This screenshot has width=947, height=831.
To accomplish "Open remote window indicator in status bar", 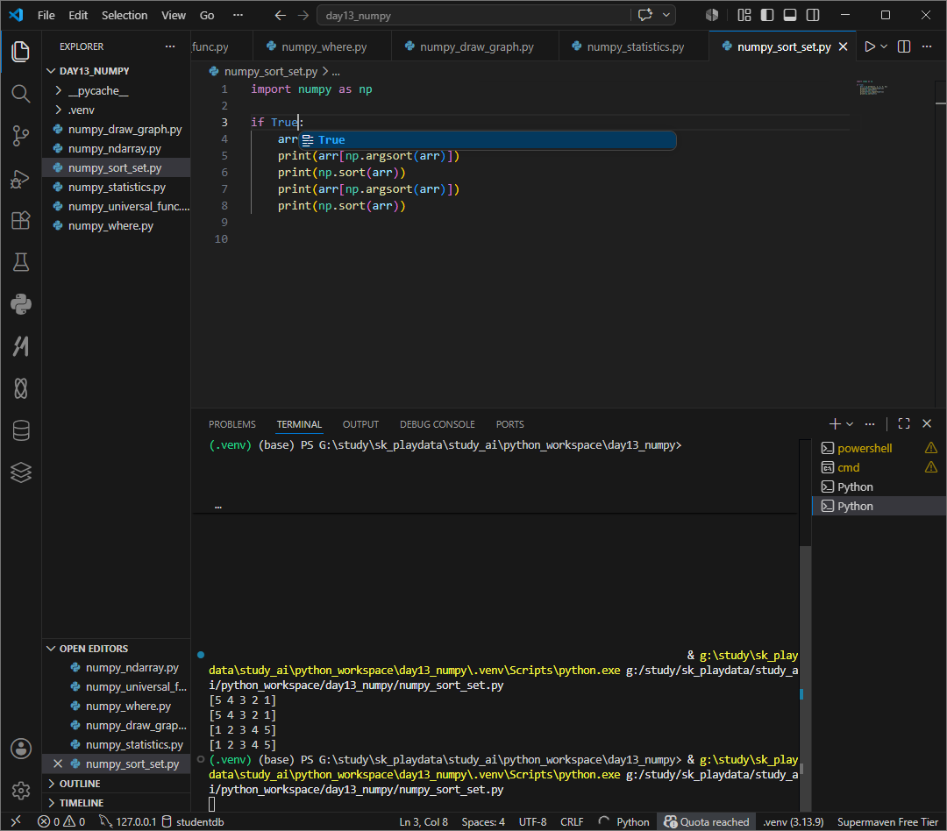I will point(17,822).
